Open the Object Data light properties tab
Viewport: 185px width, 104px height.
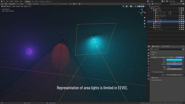coord(148,75)
